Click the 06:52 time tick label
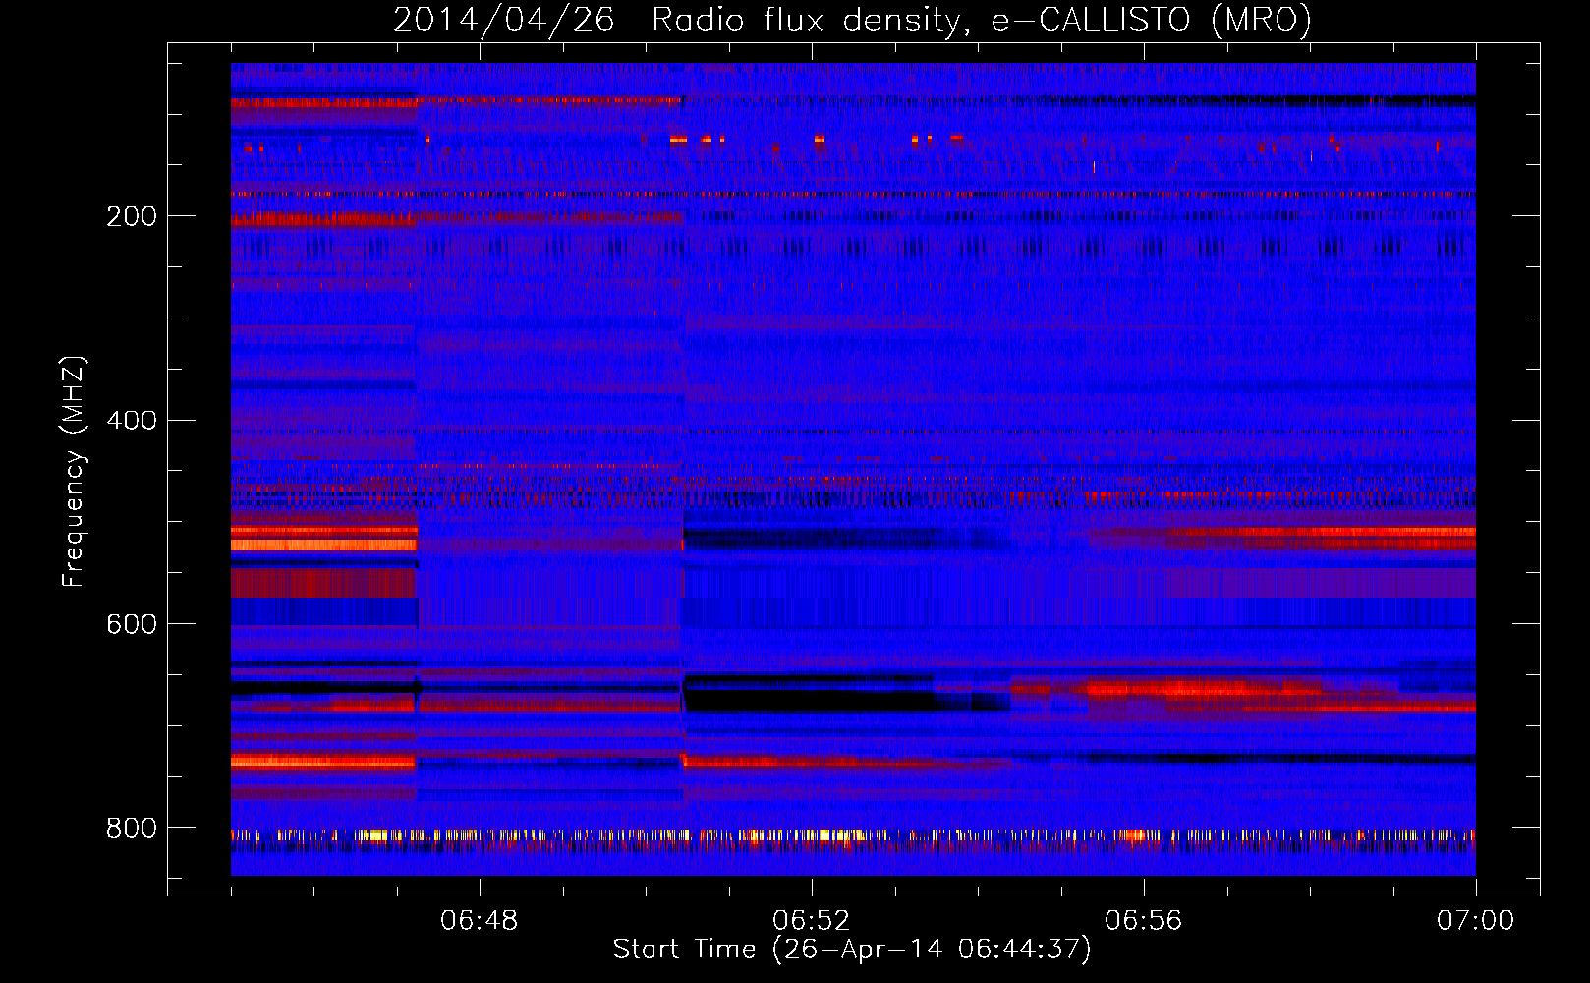The image size is (1590, 983). [x=811, y=921]
